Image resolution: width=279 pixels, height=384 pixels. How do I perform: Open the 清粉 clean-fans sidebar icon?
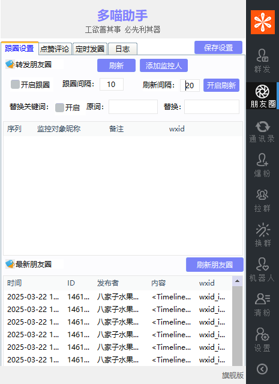pyautogui.click(x=262, y=305)
